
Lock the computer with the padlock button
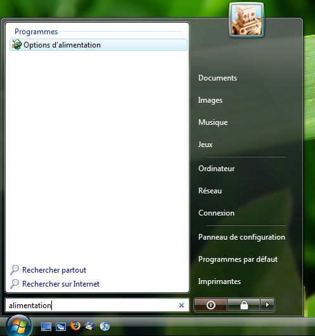(244, 305)
